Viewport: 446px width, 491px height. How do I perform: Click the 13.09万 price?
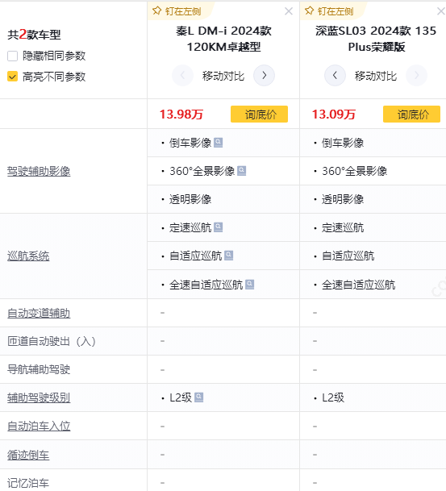[x=334, y=114]
